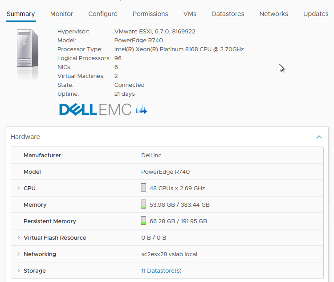334x282 pixels.
Task: Click the Dell EMC logo
Action: [95, 109]
